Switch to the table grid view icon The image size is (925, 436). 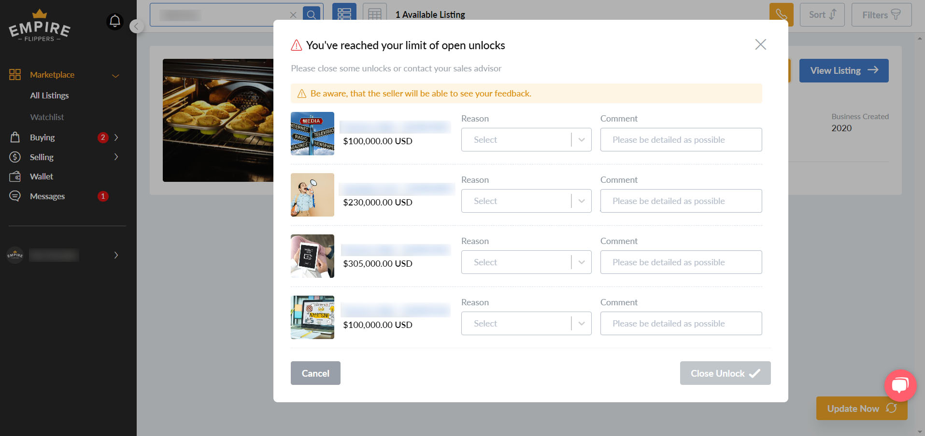pos(374,14)
